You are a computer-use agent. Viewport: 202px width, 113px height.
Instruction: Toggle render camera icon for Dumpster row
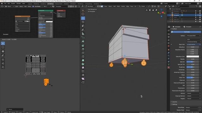tap(200, 15)
